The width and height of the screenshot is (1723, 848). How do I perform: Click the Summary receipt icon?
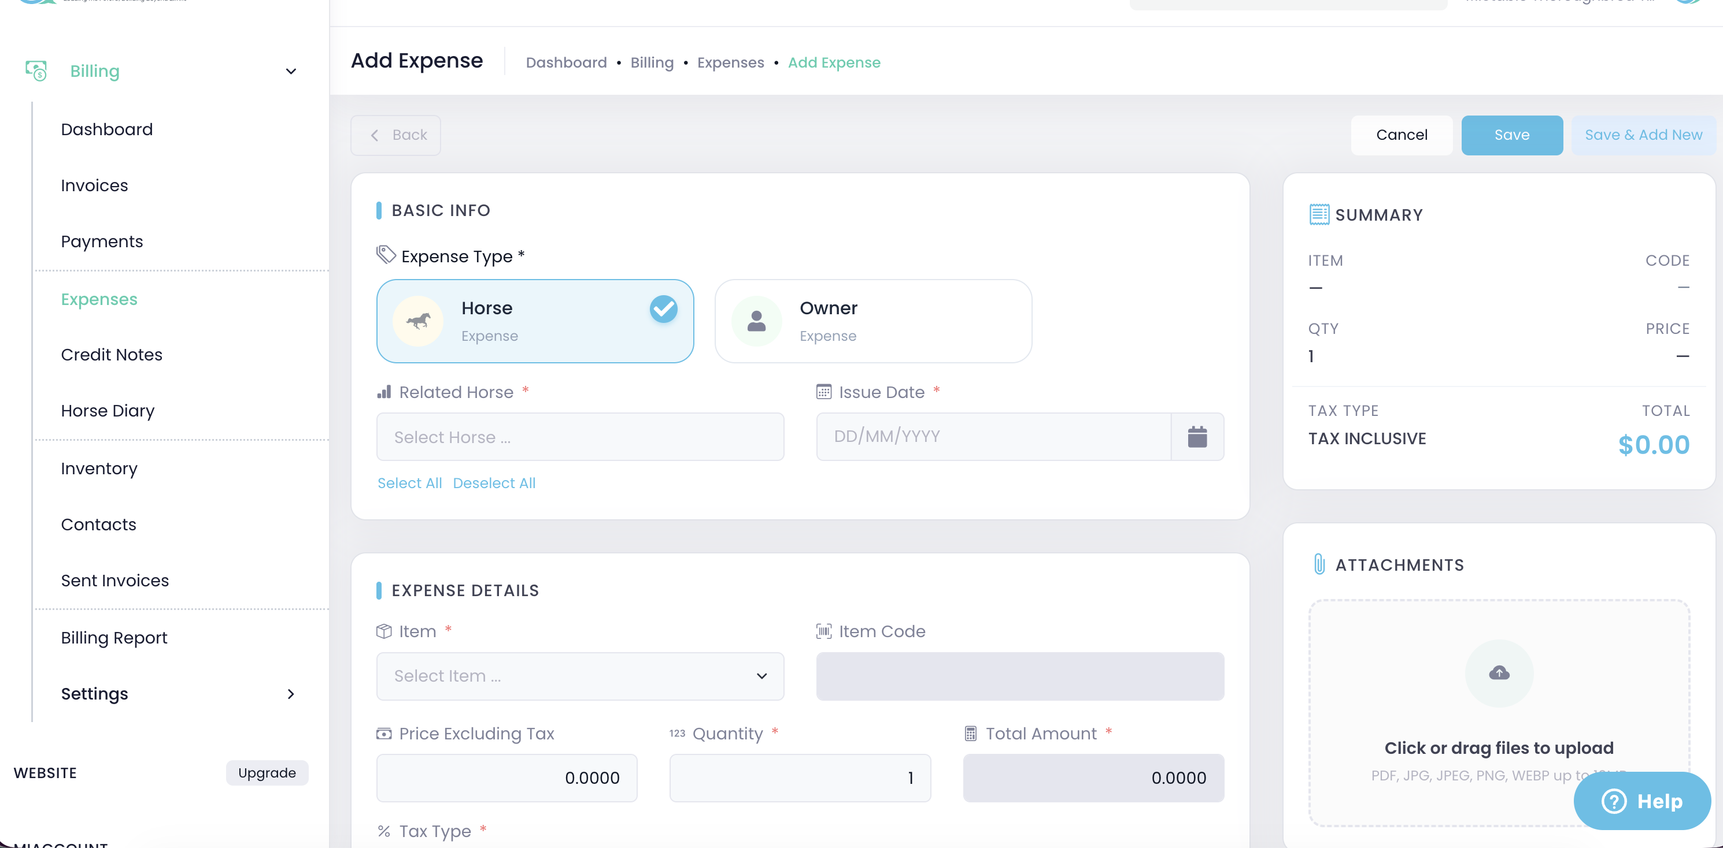point(1318,214)
